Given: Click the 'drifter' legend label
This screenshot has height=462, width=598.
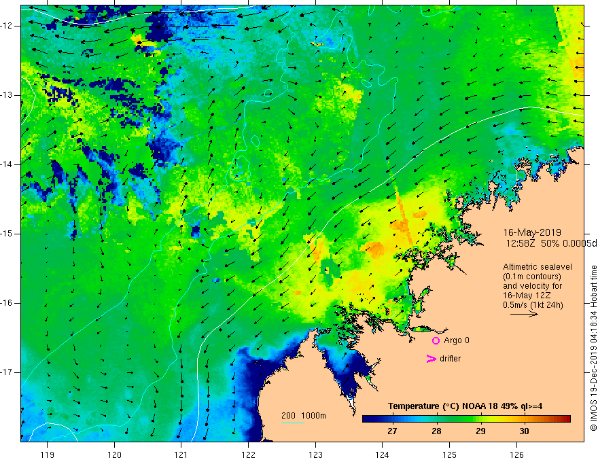Looking at the screenshot, I should pos(450,359).
